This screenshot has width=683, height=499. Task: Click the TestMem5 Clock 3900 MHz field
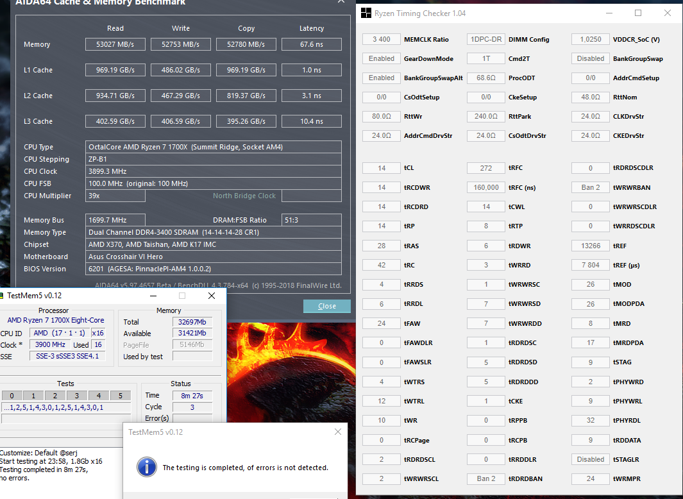[50, 344]
